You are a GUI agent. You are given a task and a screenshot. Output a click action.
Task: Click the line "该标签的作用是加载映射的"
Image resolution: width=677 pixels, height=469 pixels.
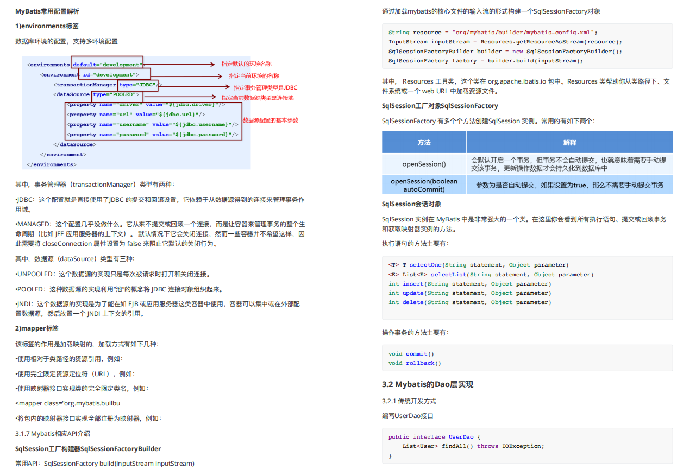(87, 344)
